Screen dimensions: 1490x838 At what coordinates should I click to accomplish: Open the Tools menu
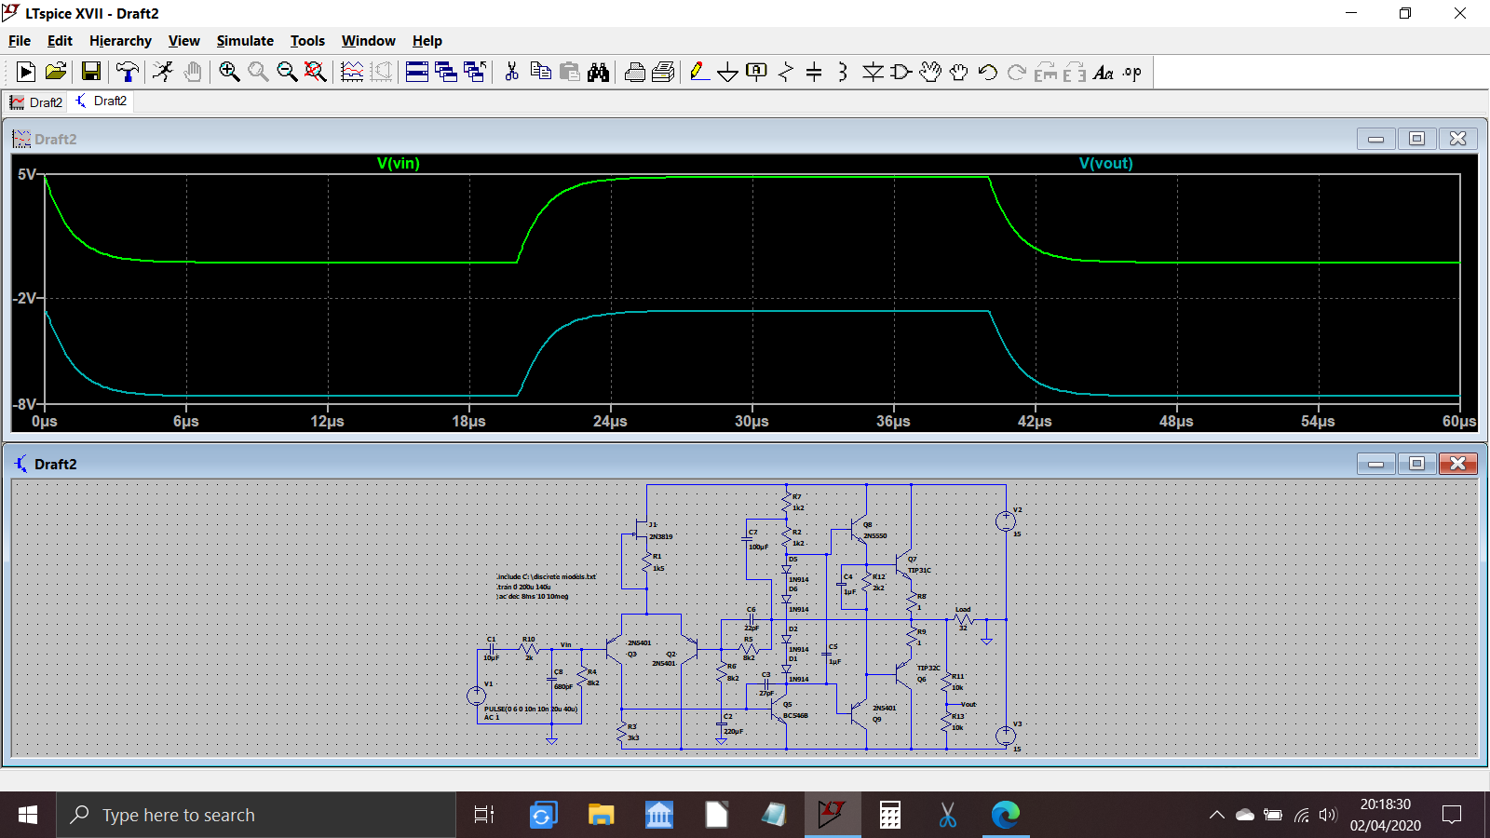(307, 41)
